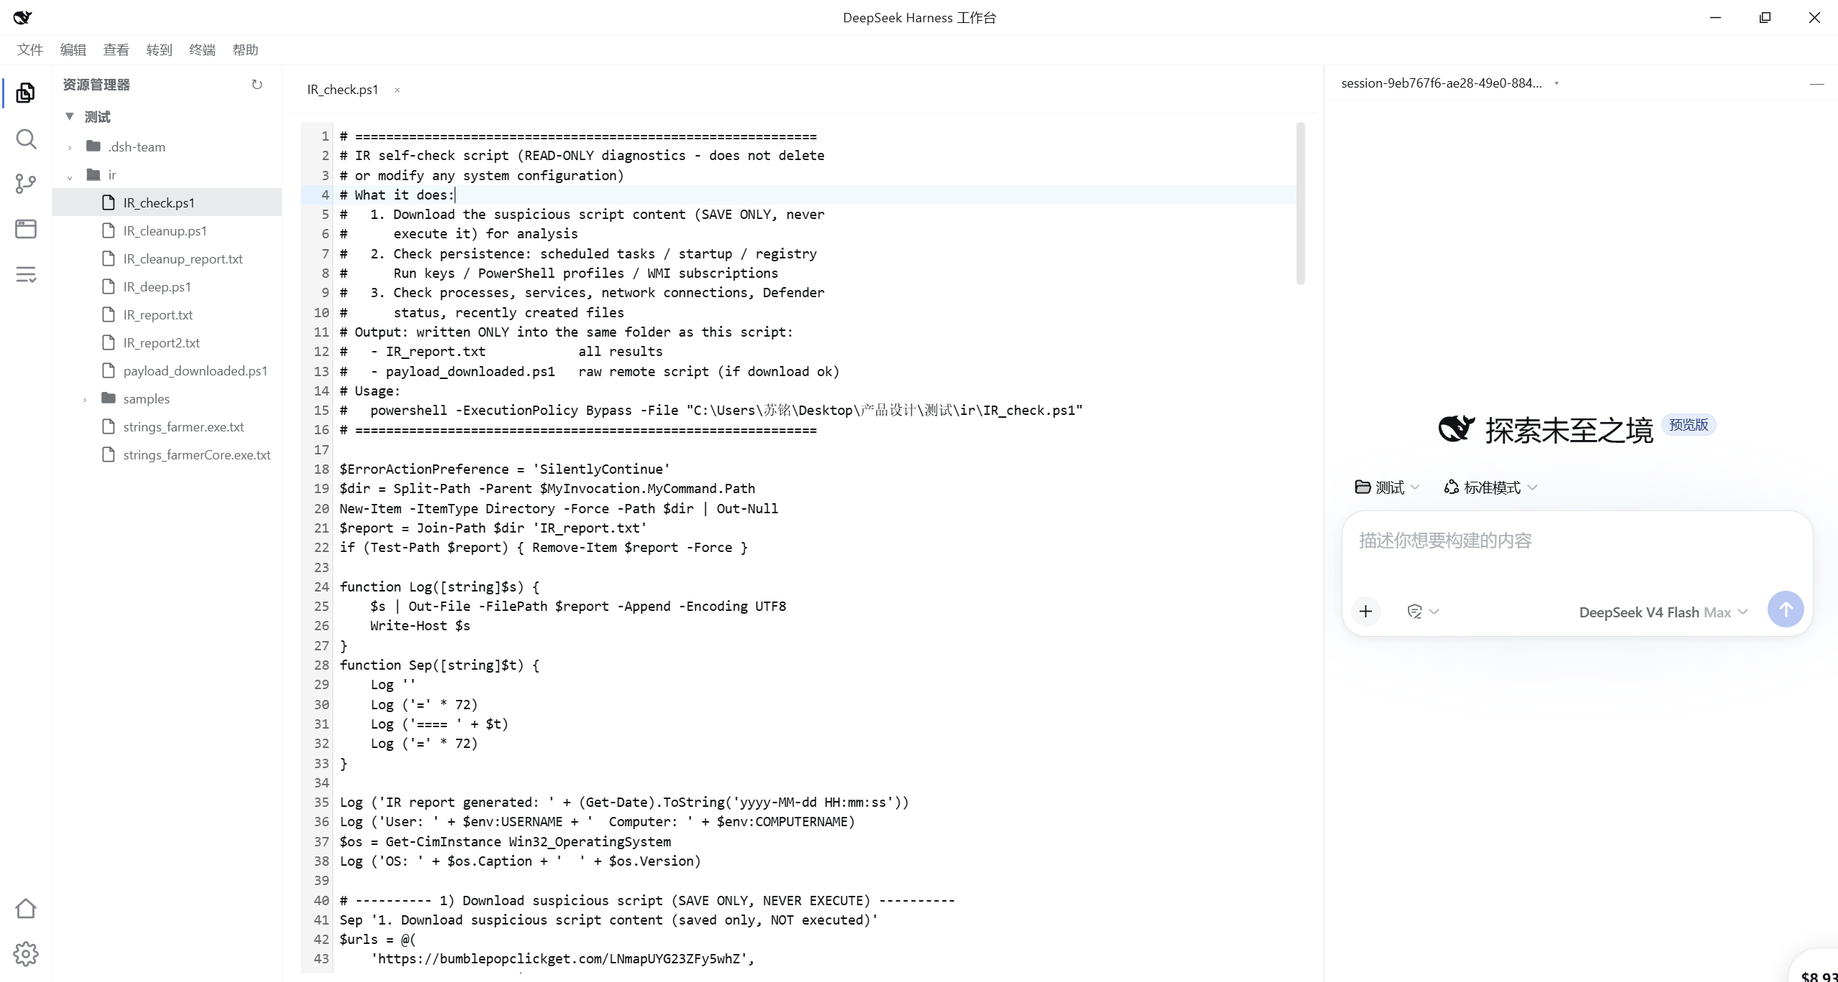Open IR_report.txt file
The width and height of the screenshot is (1838, 982).
coord(167,314)
